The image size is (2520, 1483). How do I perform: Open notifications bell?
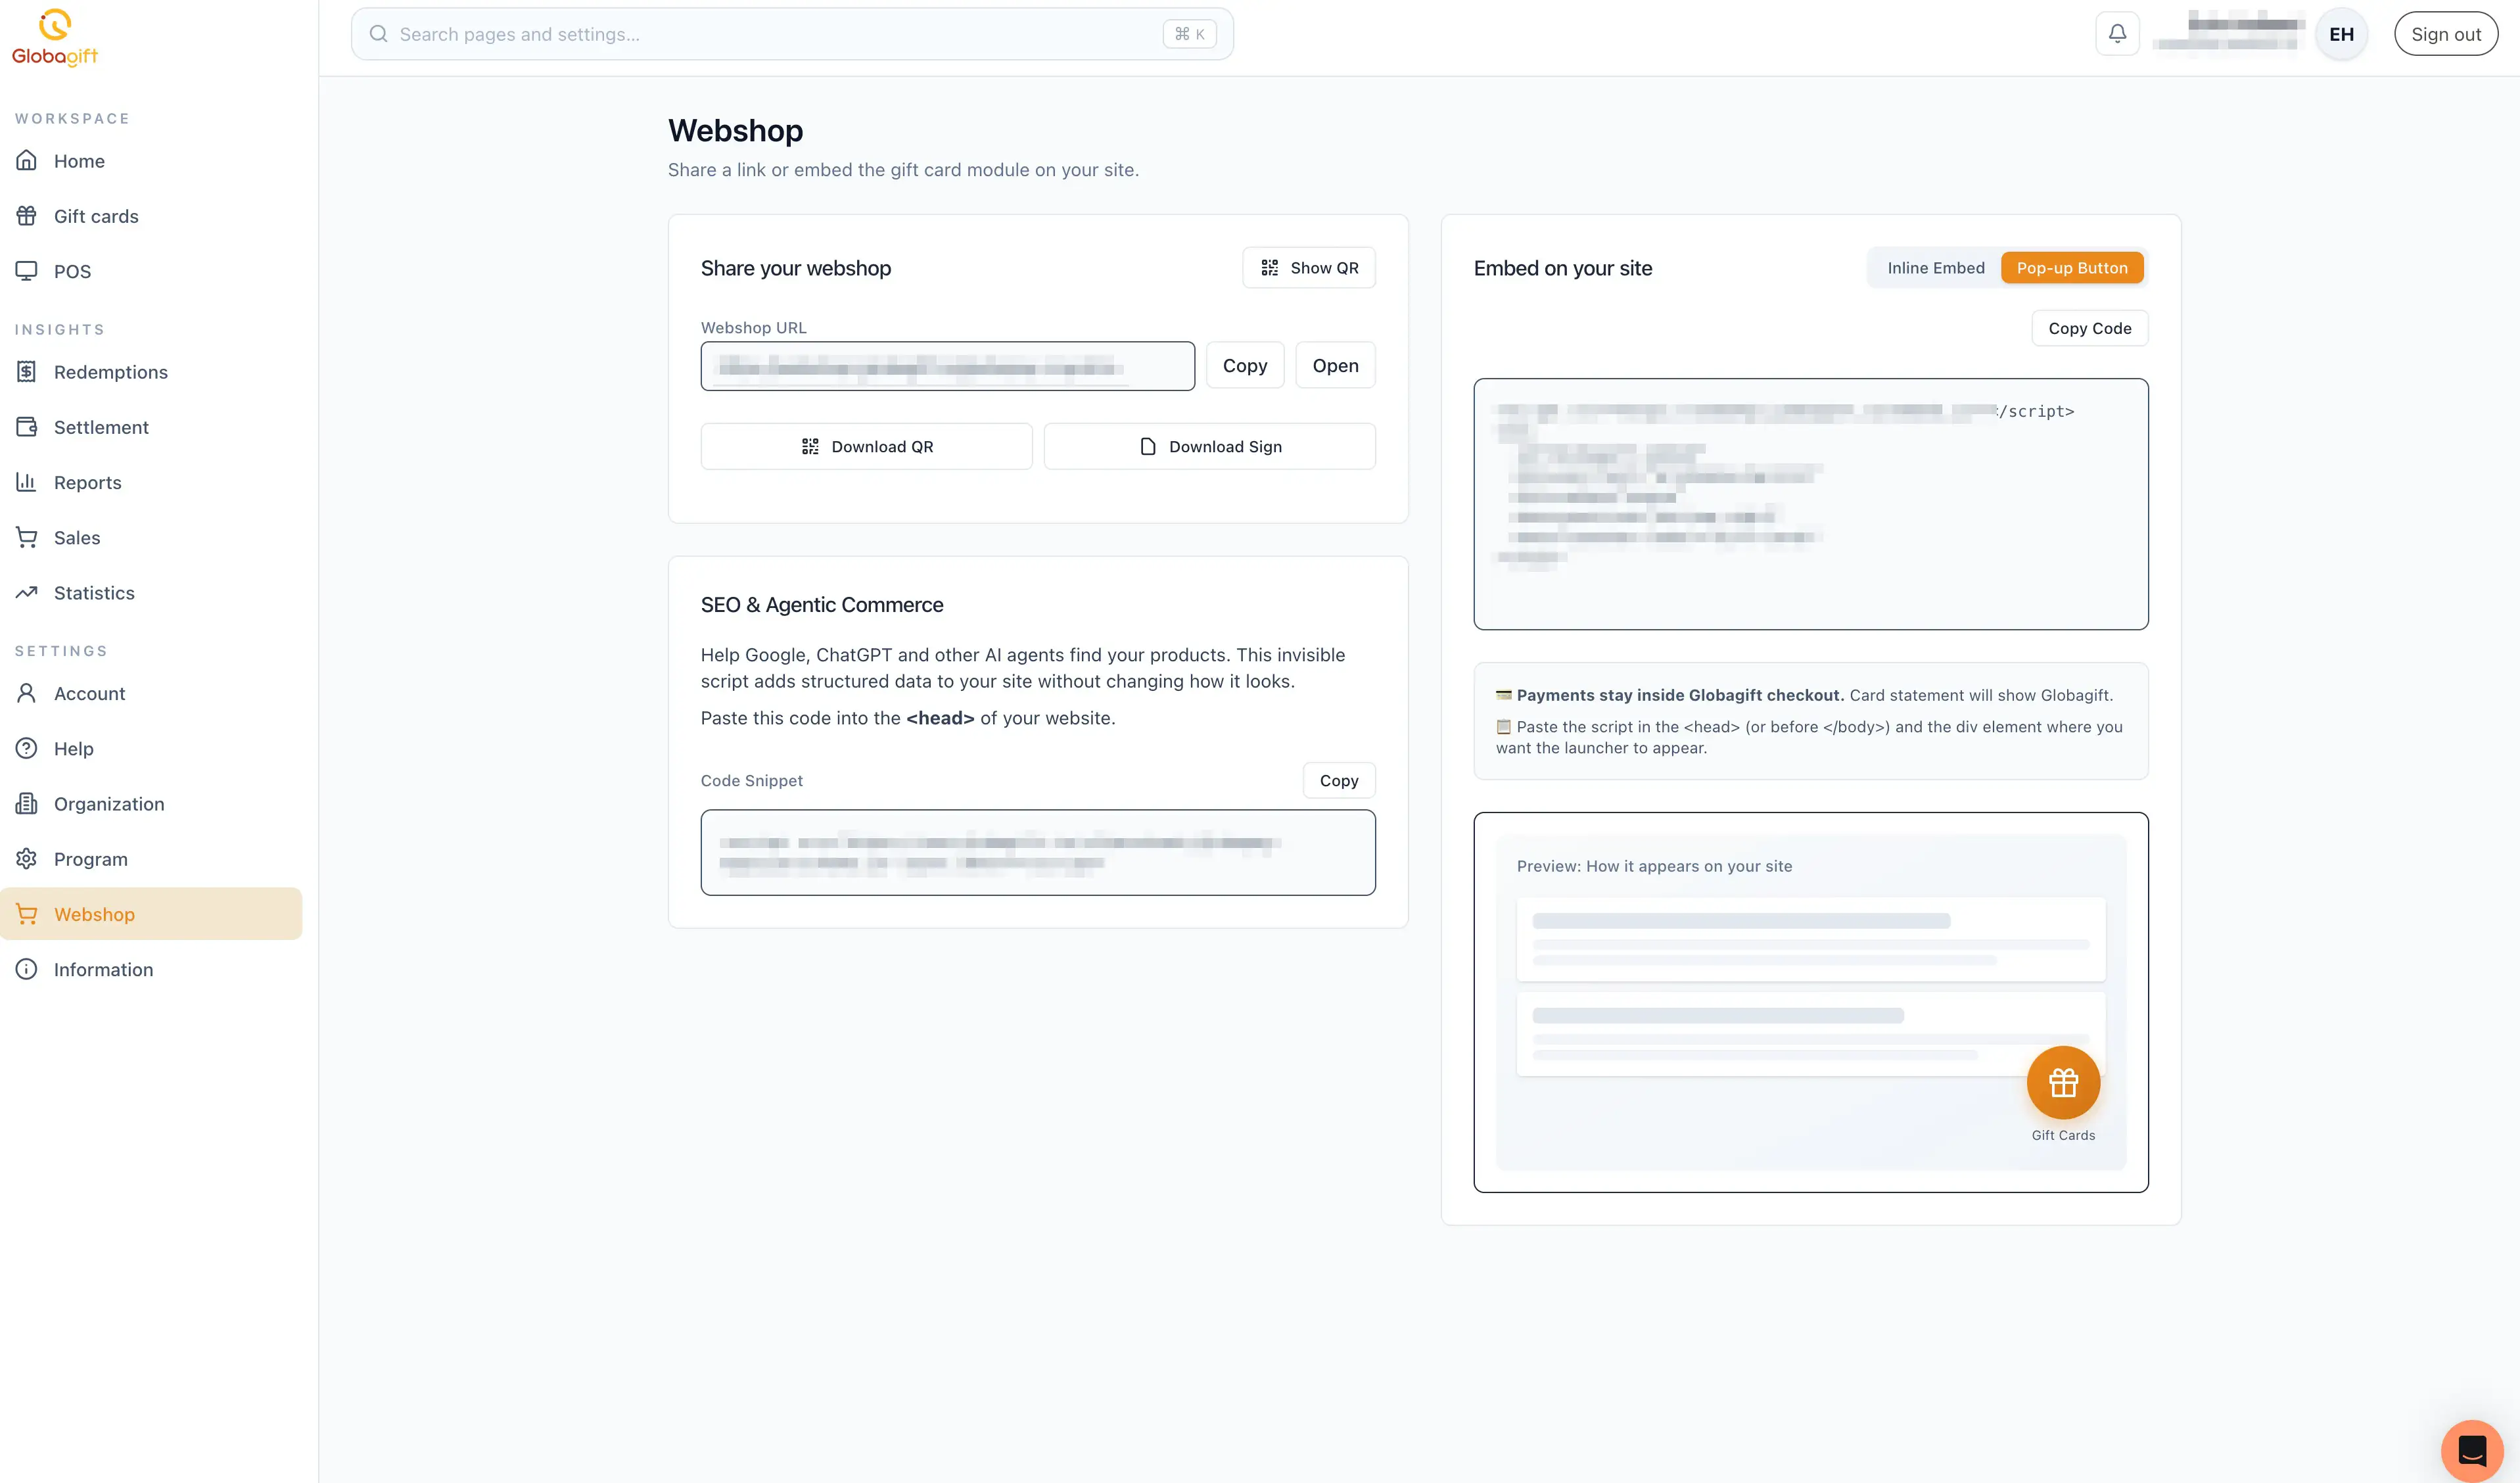pos(2117,34)
